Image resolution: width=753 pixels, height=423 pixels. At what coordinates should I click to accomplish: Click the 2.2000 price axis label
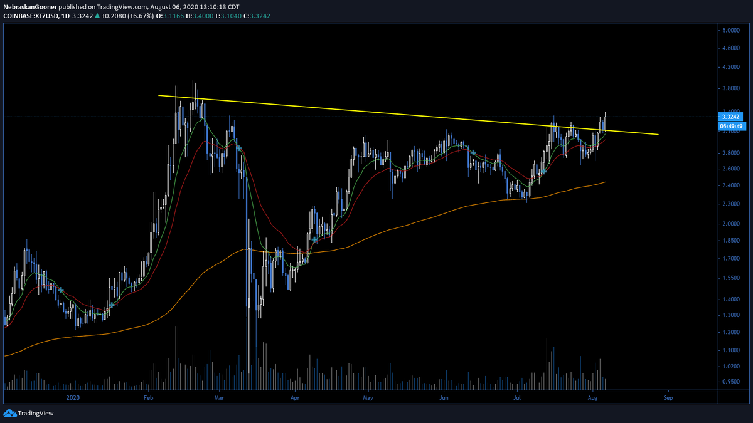[730, 204]
